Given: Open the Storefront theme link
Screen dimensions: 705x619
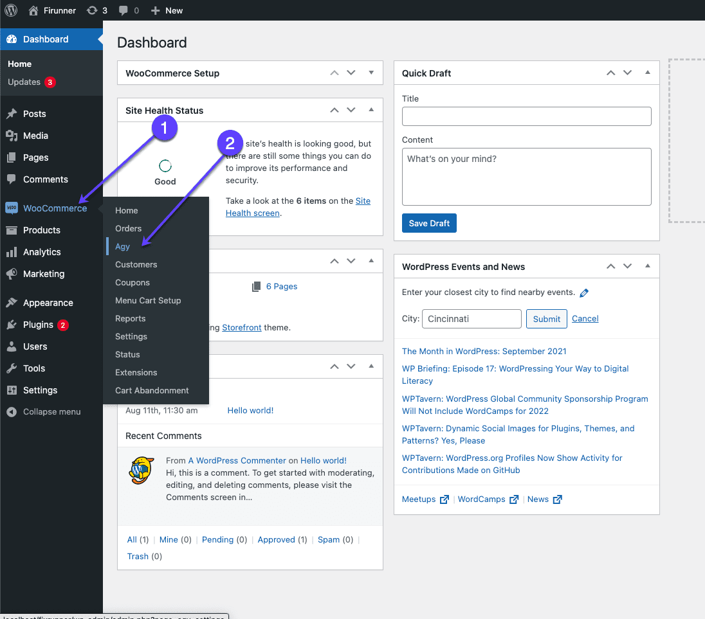Looking at the screenshot, I should click(241, 327).
